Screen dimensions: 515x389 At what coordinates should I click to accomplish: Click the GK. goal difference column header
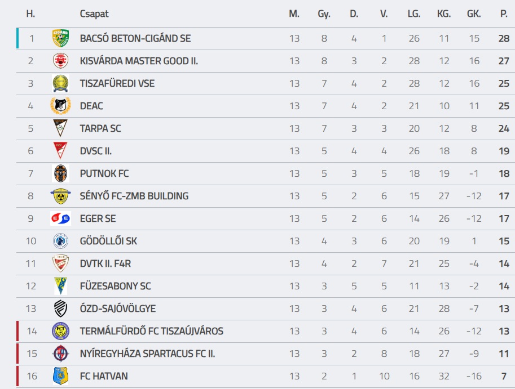coord(474,14)
